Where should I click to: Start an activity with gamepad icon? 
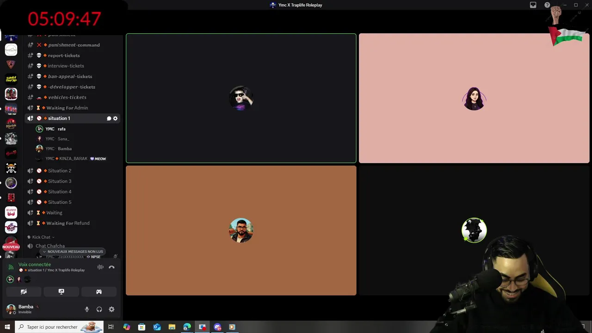pos(99,292)
